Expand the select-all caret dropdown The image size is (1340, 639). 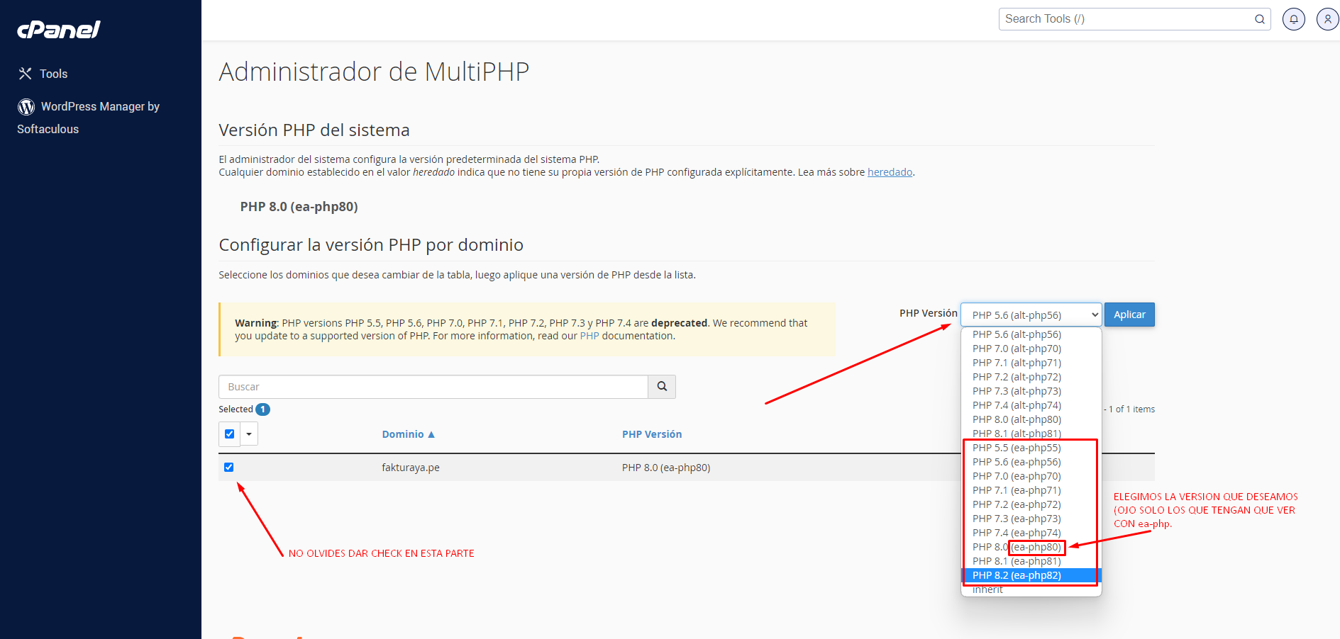point(249,434)
